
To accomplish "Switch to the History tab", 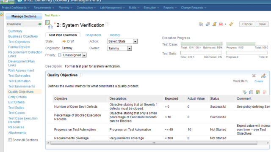I will (115, 35).
